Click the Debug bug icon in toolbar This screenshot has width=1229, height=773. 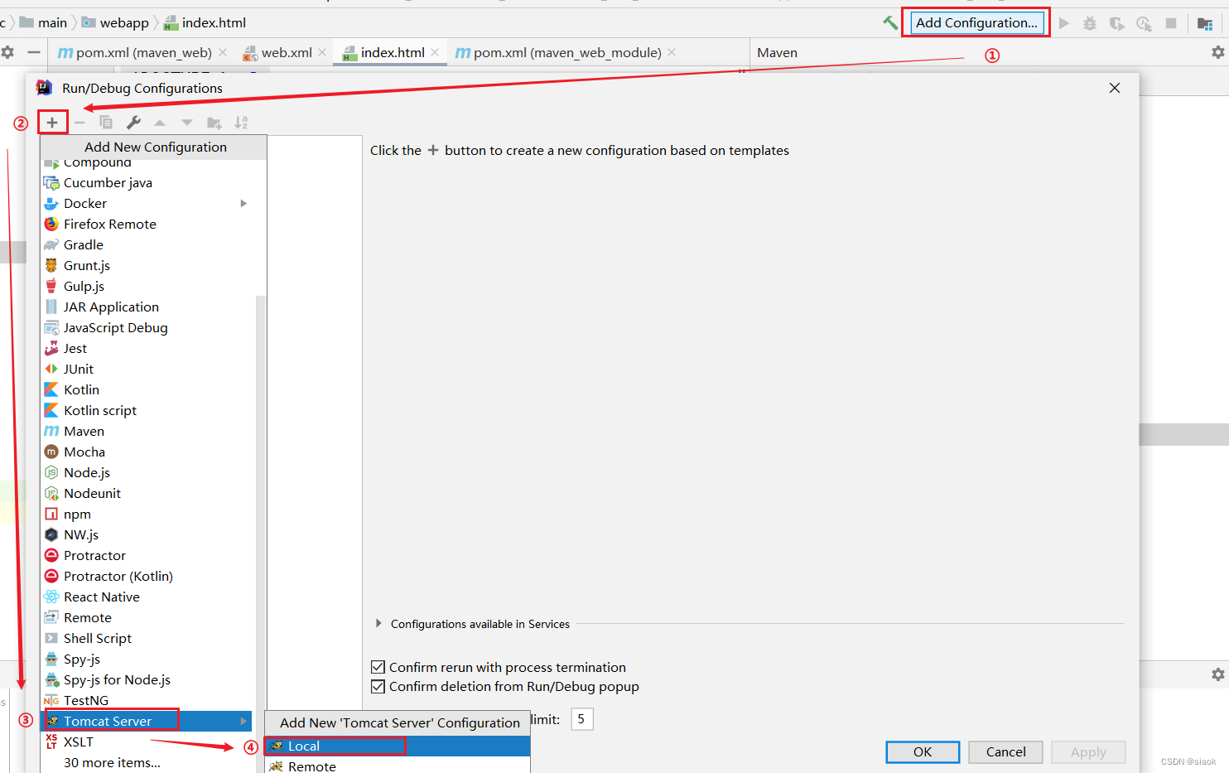1090,23
